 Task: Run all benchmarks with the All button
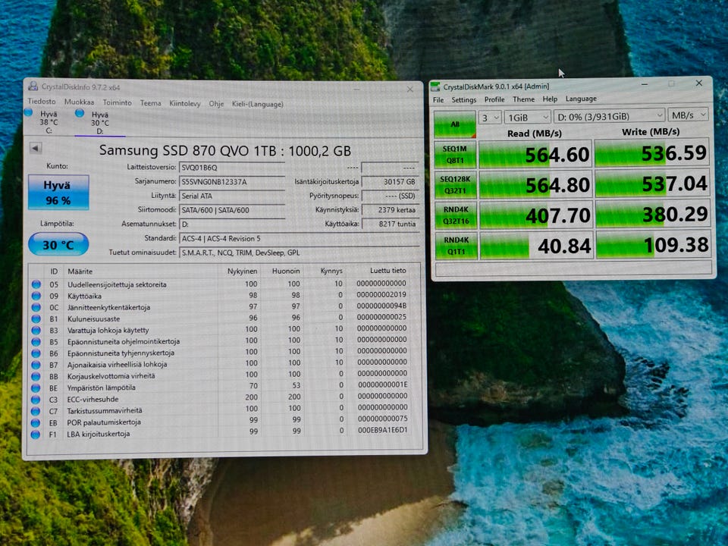point(455,124)
